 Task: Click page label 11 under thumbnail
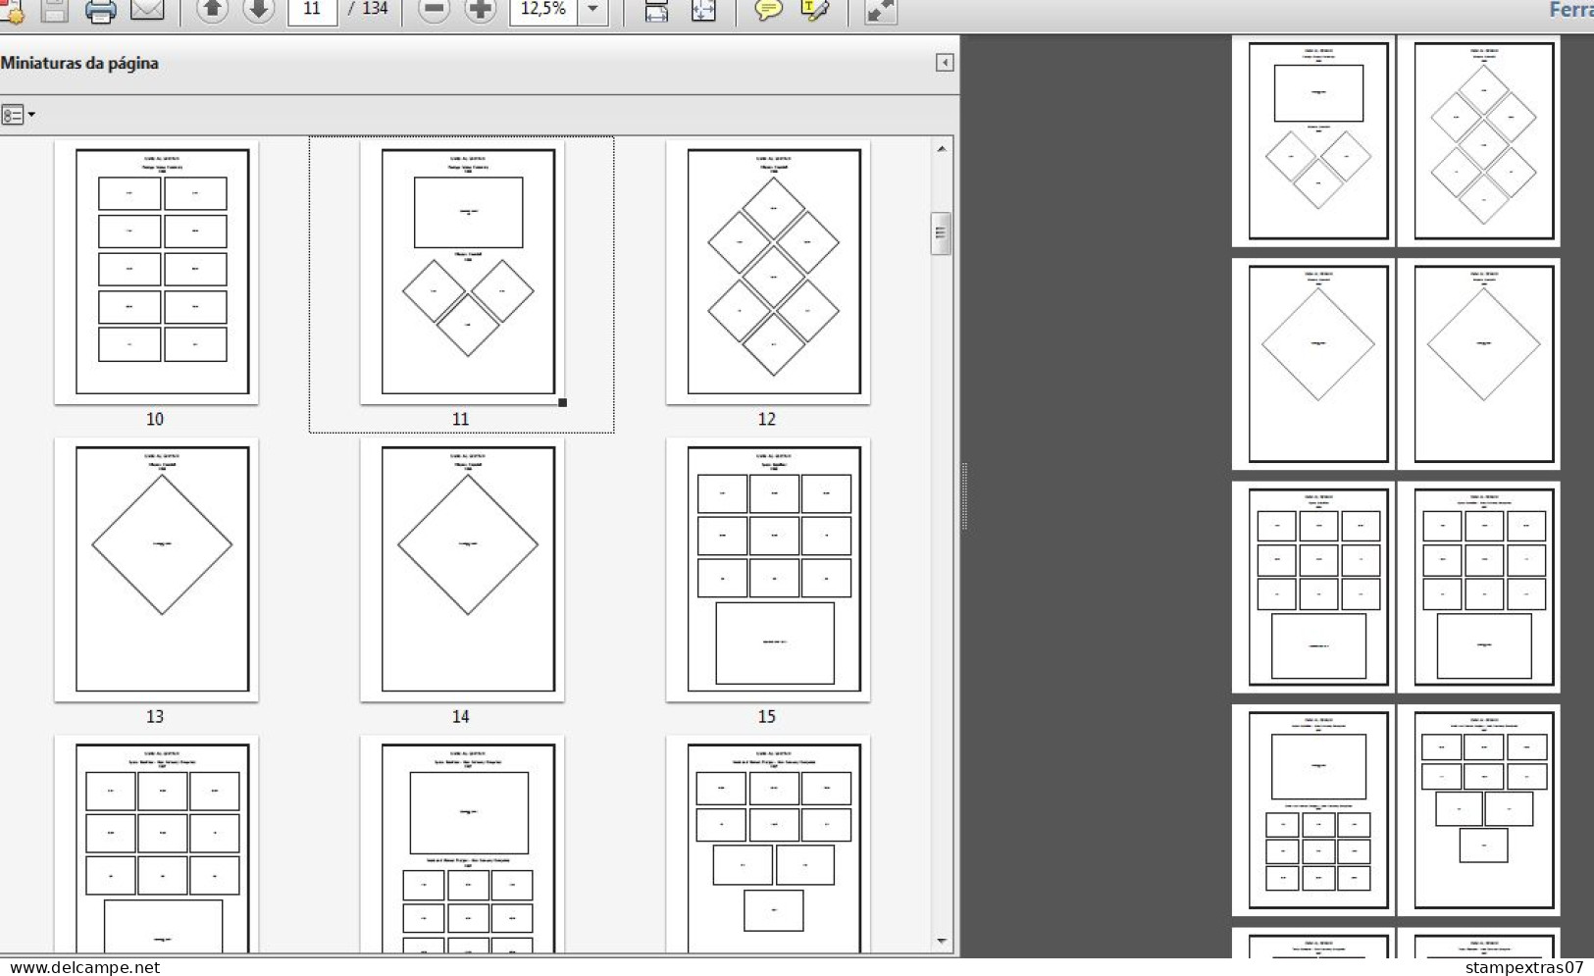click(x=461, y=419)
